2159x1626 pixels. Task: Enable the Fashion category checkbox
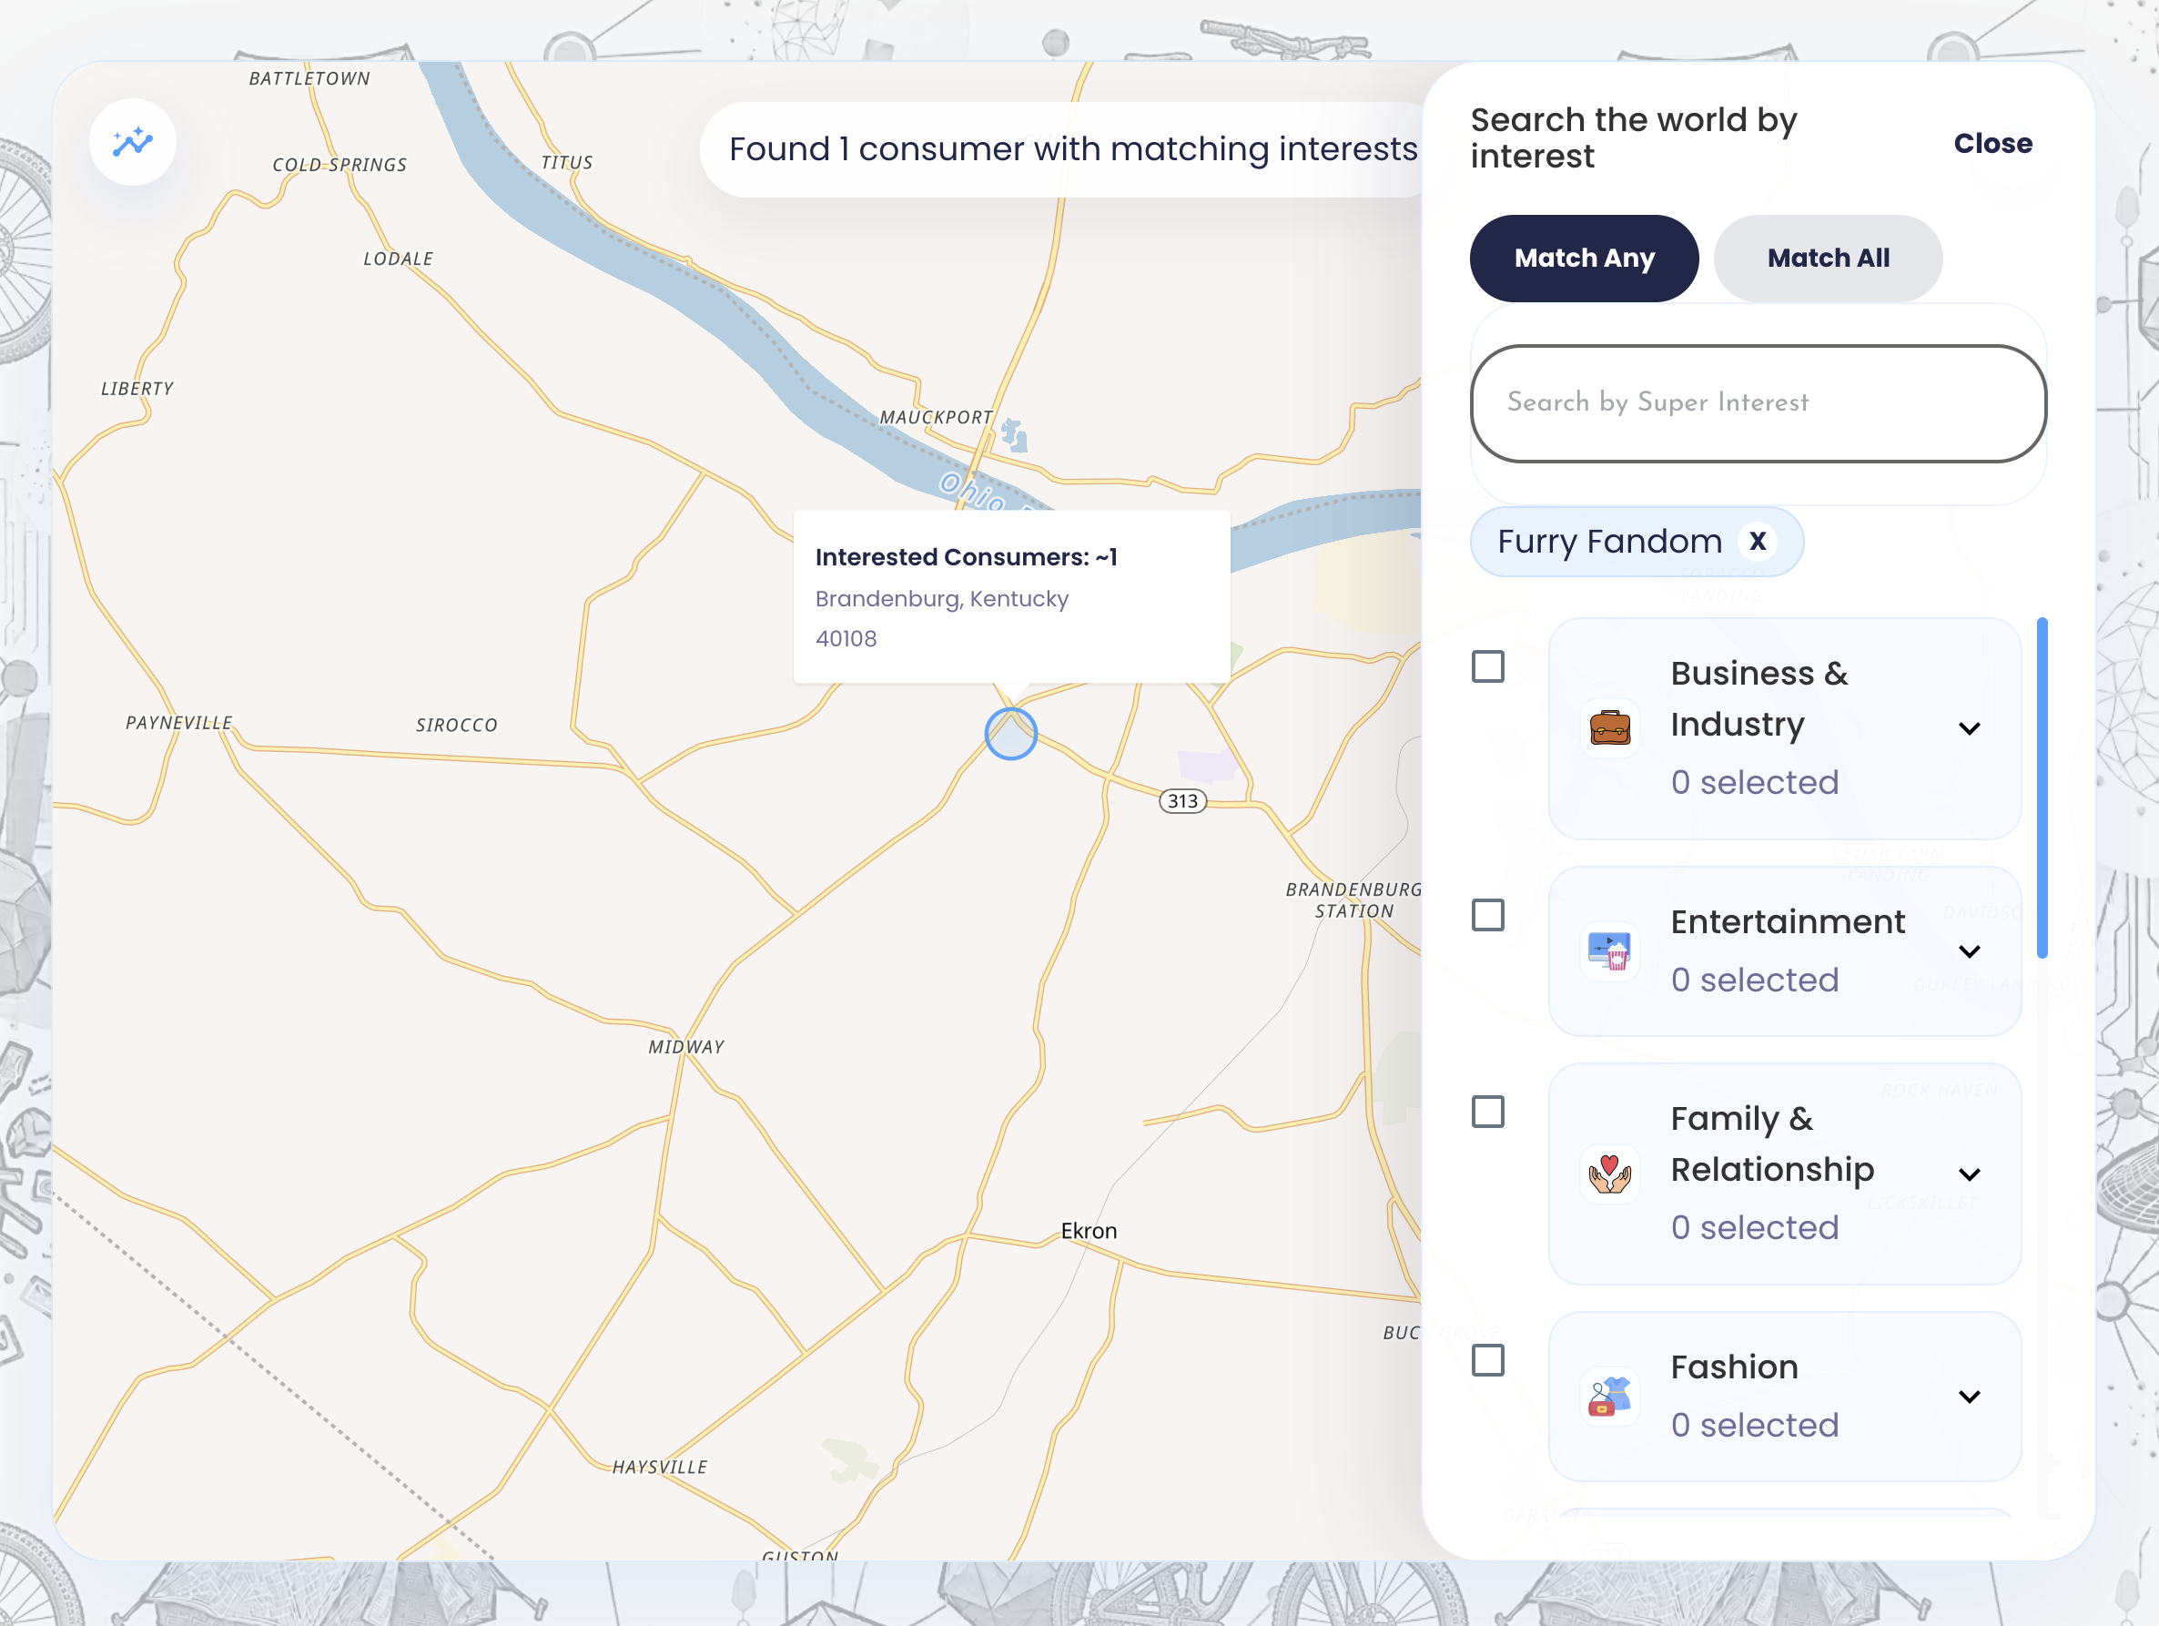click(1487, 1360)
